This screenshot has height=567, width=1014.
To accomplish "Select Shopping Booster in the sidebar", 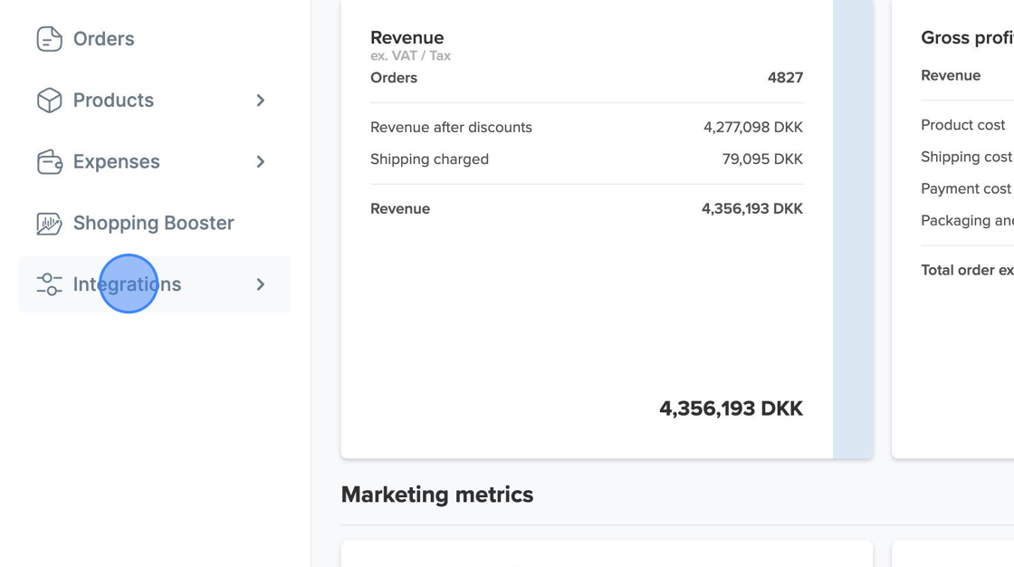I will [x=152, y=223].
